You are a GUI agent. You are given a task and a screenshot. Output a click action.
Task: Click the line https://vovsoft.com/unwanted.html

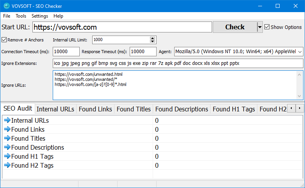tap(89, 74)
